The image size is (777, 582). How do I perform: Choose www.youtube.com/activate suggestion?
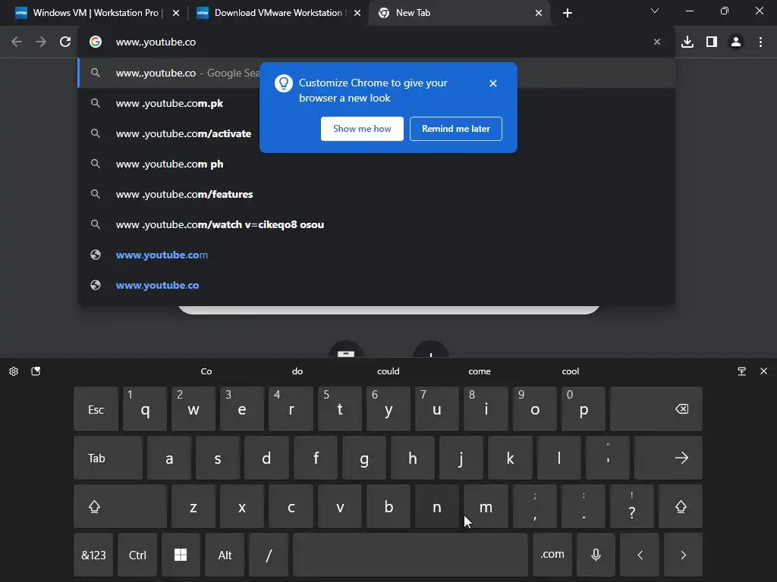click(376, 133)
